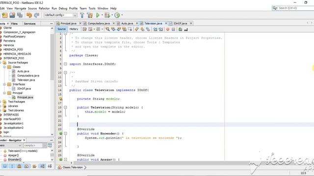Image resolution: width=314 pixels, height=176 pixels.
Task: Click the Source view button
Action: [x=61, y=29]
